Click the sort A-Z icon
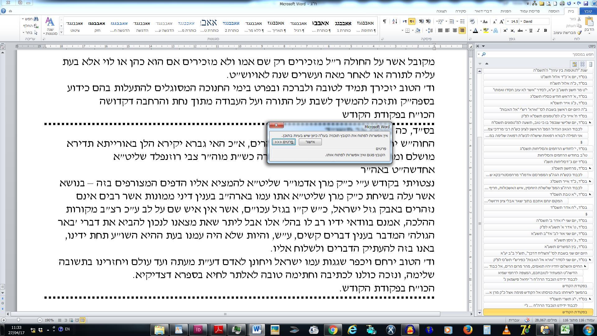The width and height of the screenshot is (597, 336). click(395, 21)
